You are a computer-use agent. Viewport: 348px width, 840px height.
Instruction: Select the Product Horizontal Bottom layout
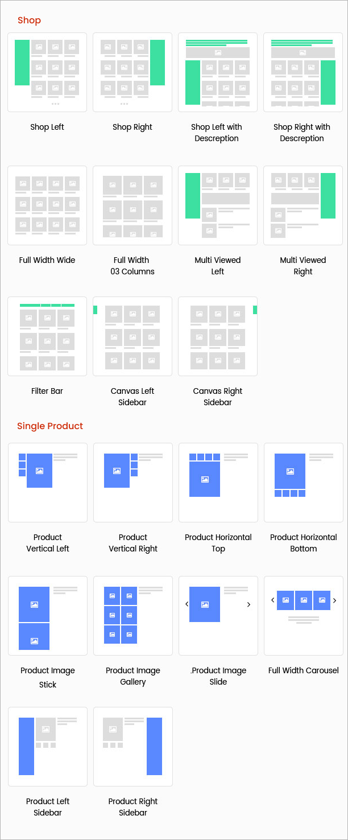[303, 483]
